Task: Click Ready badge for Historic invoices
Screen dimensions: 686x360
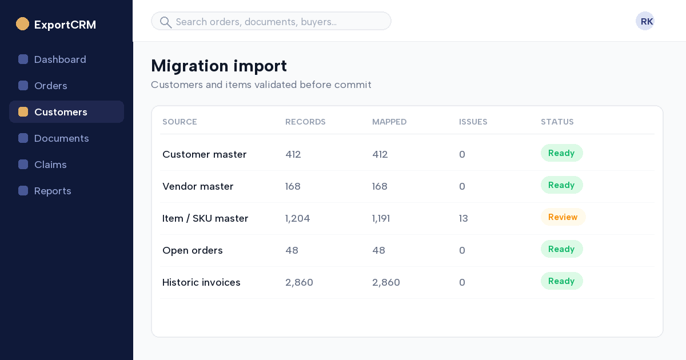Action: coord(562,281)
